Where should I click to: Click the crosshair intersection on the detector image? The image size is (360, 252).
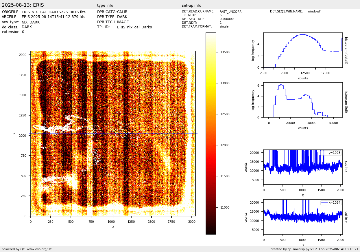coord(113,134)
